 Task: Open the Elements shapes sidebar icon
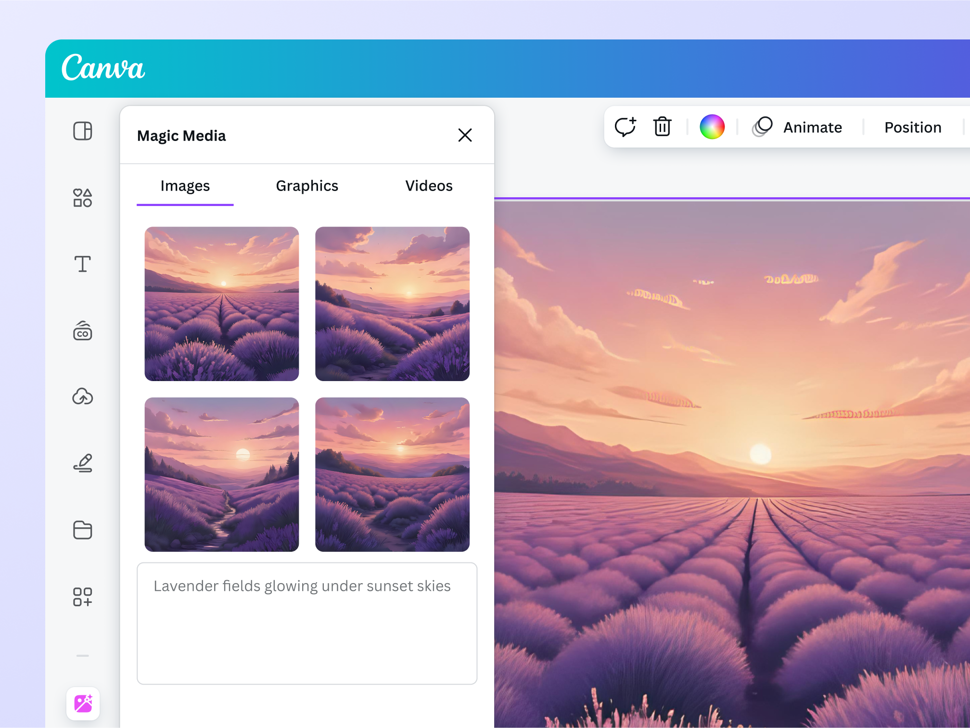(x=82, y=198)
